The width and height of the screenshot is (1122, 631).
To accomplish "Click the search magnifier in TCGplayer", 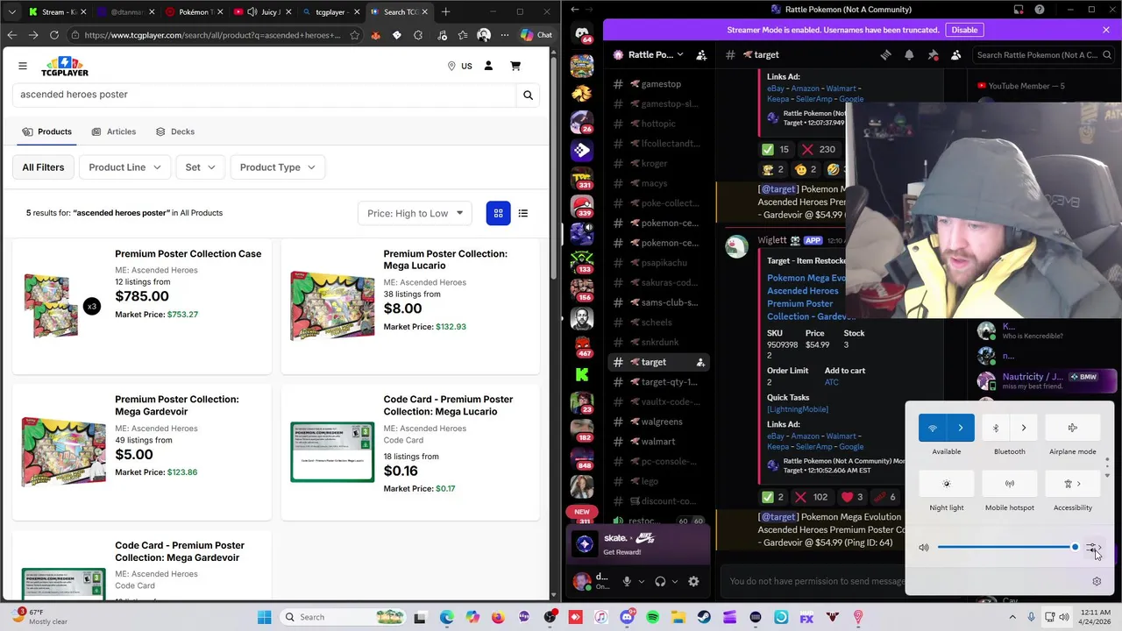I will click(x=528, y=95).
